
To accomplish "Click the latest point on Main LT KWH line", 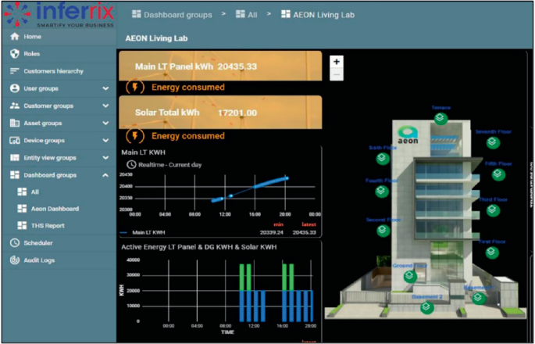I will 287,178.
